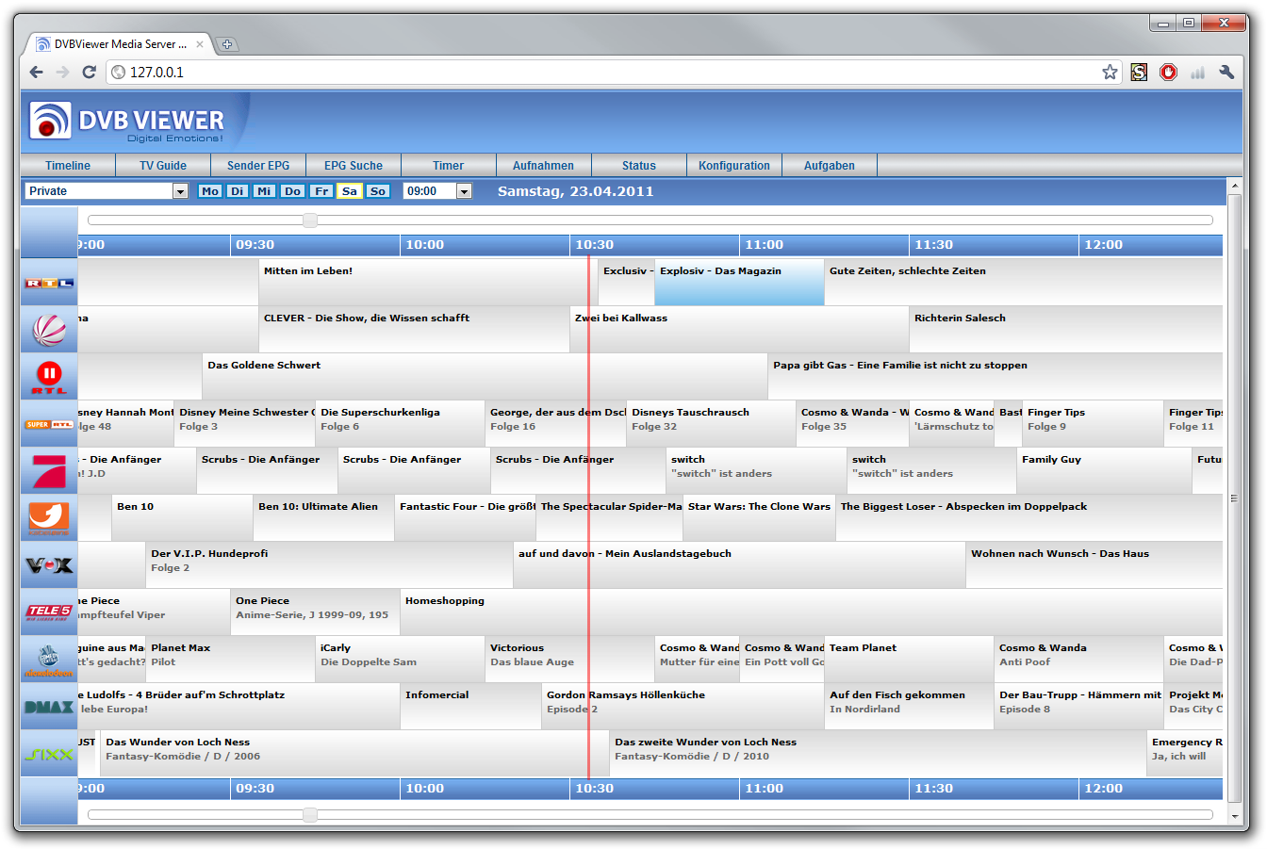This screenshot has width=1267, height=849.
Task: Expand the Private channel group dropdown
Action: [180, 191]
